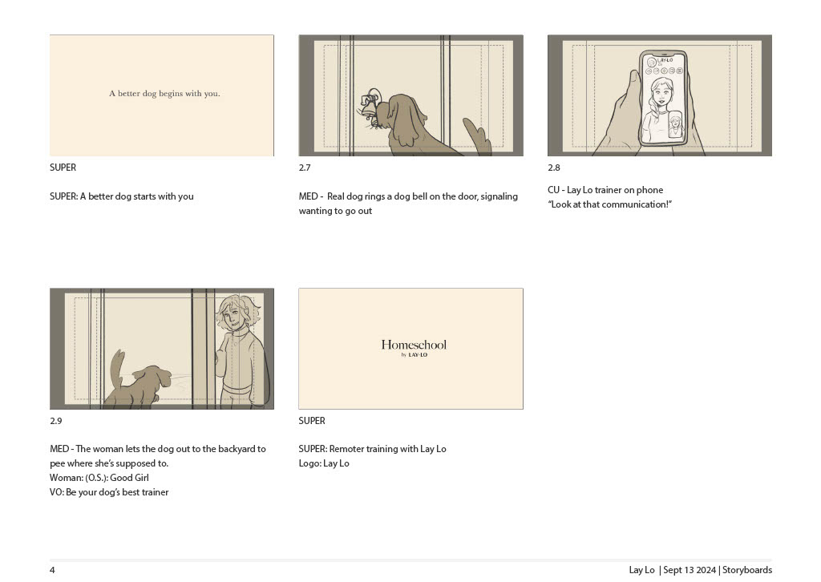Select the woman at door frame 2.9
Screen dimensions: 821x582
tap(162, 349)
